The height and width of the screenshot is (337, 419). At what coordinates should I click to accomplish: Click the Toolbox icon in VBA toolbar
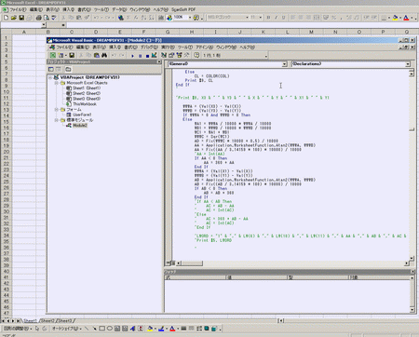pyautogui.click(x=186, y=55)
